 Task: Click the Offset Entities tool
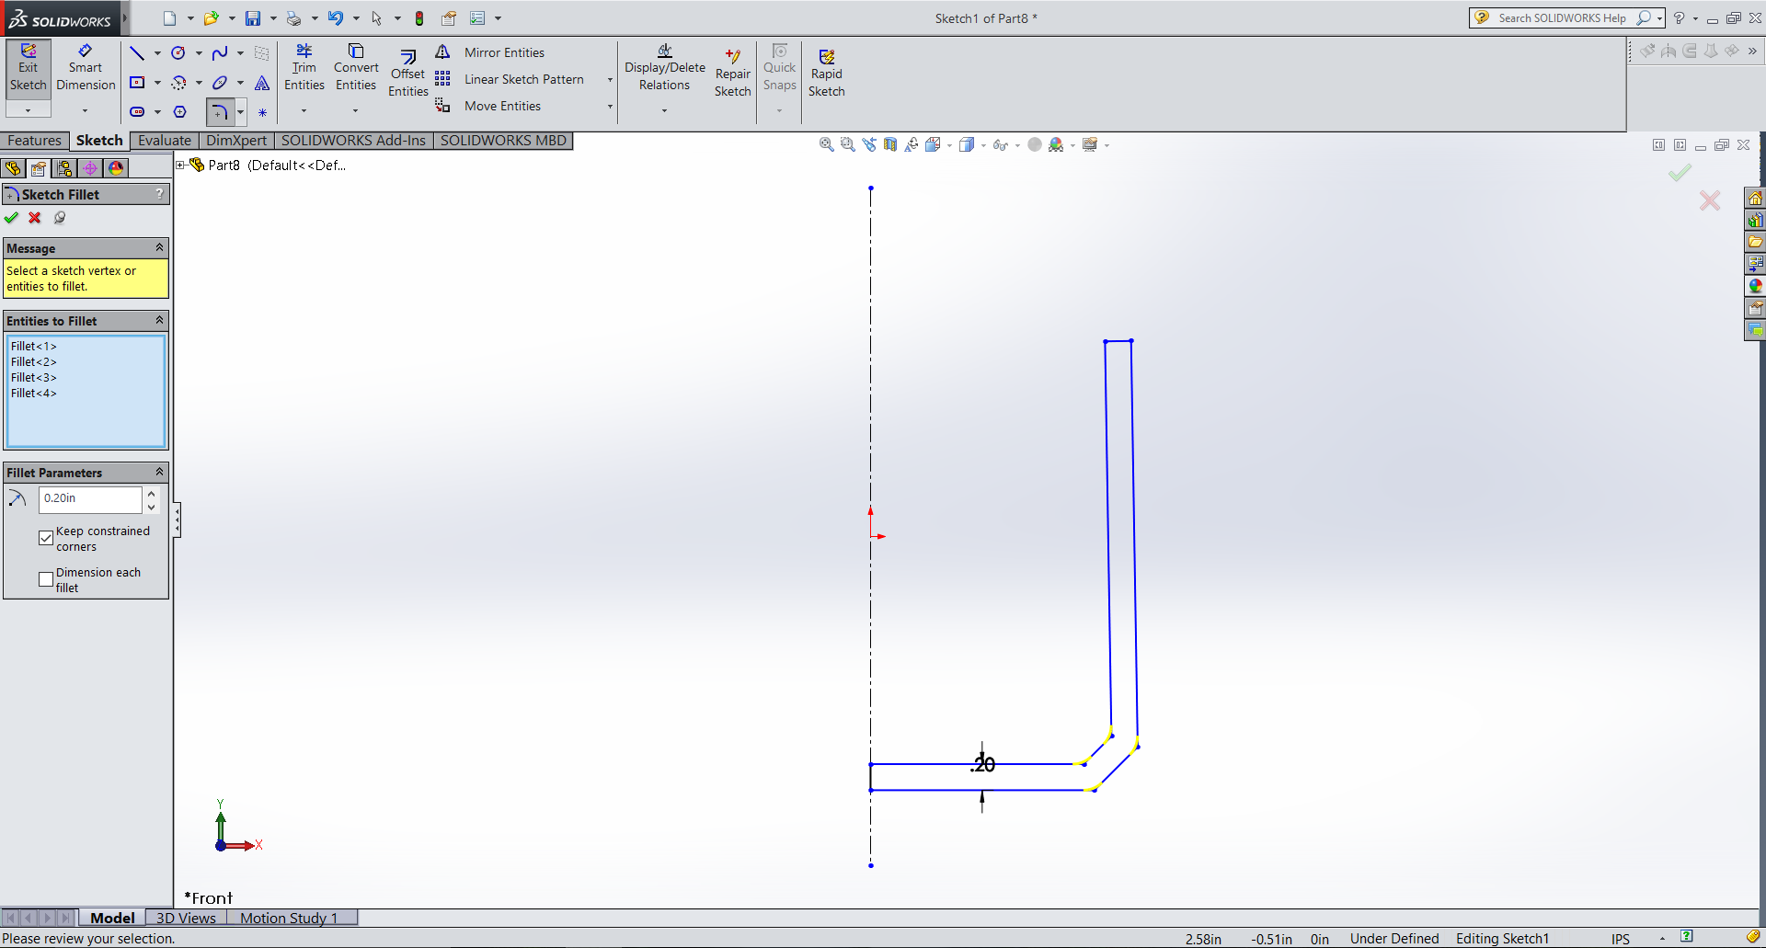click(x=407, y=72)
